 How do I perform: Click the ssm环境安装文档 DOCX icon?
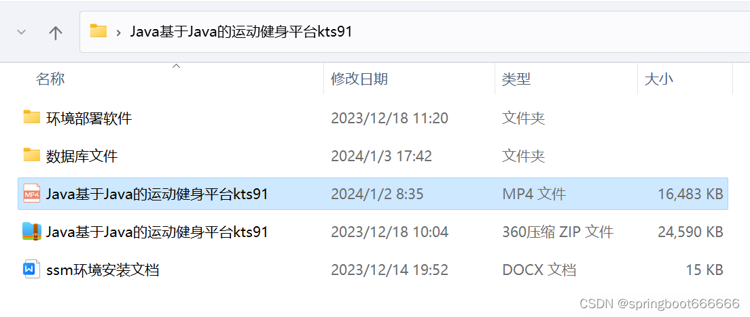pos(30,270)
